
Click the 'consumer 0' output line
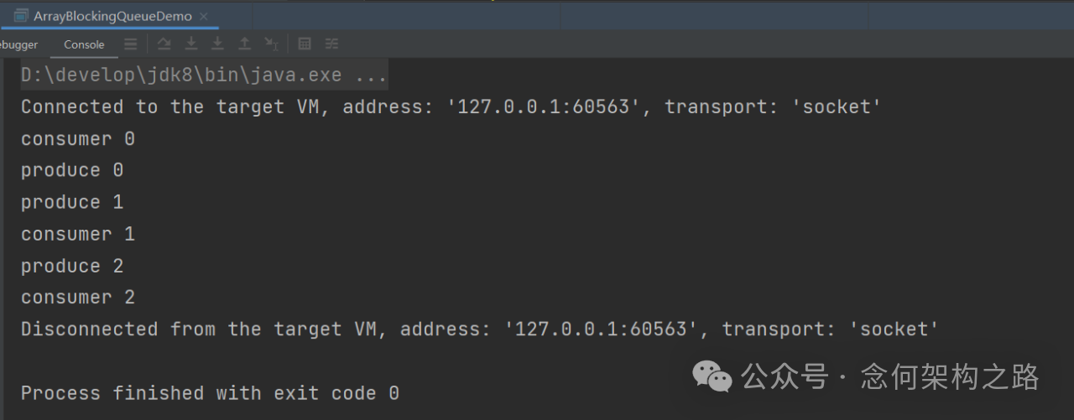coord(78,138)
